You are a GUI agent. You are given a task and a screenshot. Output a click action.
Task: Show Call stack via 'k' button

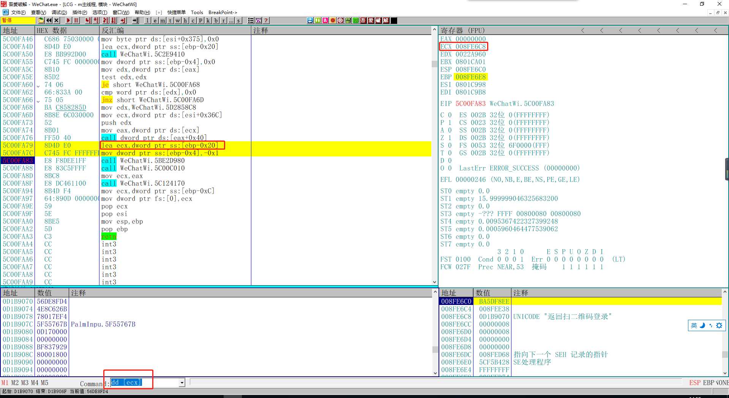208,21
